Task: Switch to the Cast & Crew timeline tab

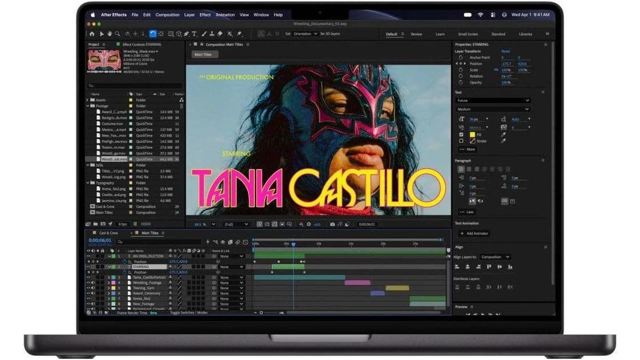Action: point(108,233)
